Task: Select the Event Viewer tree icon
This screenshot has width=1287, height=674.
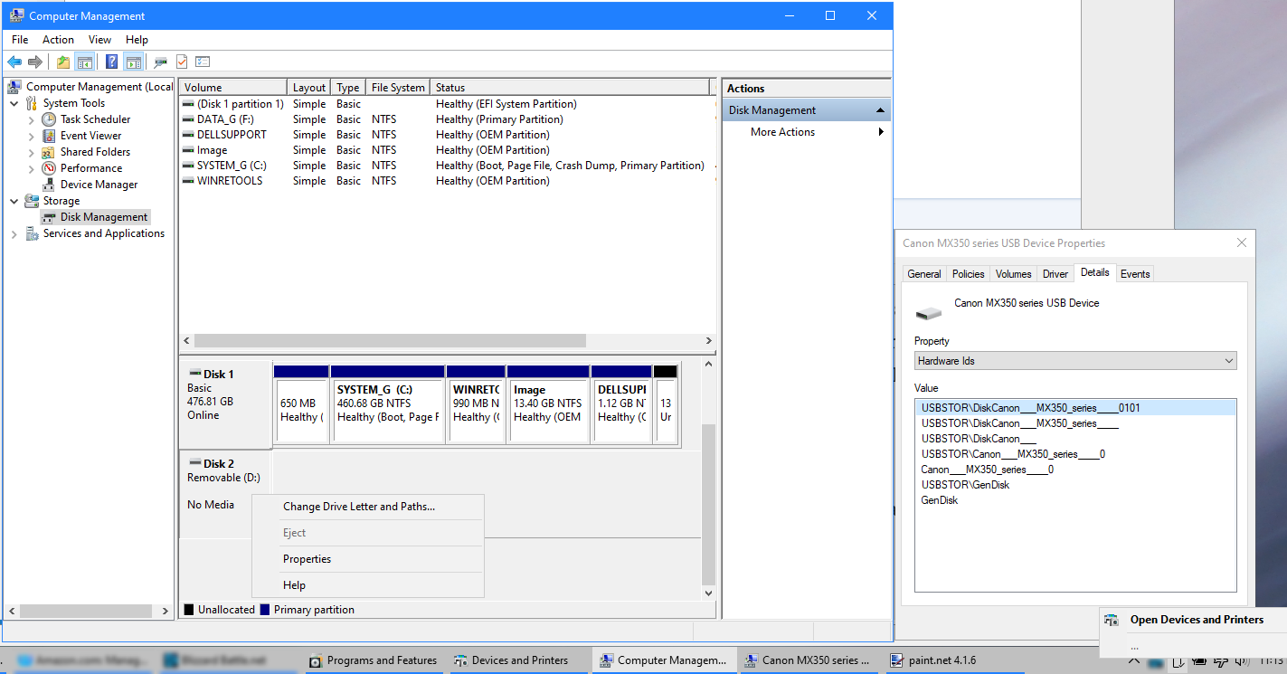Action: tap(49, 136)
